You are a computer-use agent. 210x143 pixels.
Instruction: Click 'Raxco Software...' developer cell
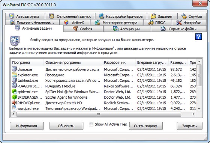(x=118, y=86)
